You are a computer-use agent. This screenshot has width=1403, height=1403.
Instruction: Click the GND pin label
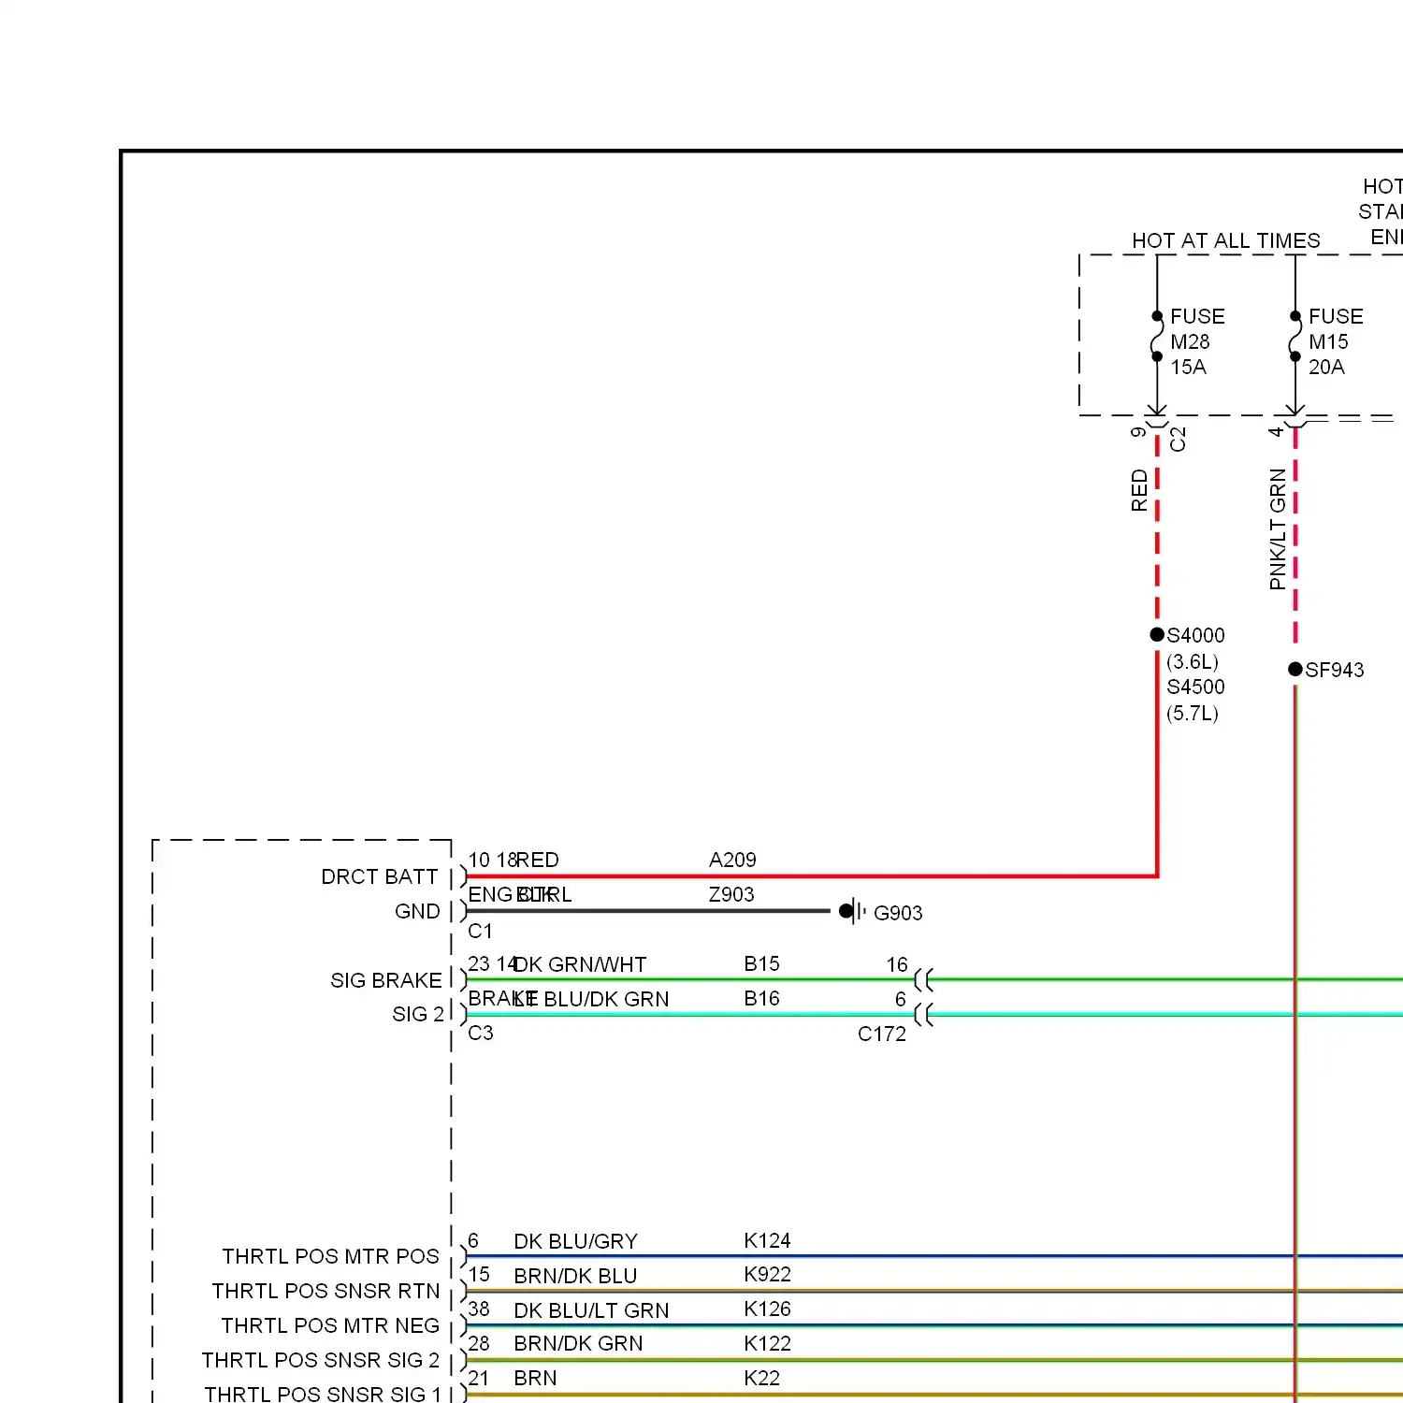pos(417,911)
